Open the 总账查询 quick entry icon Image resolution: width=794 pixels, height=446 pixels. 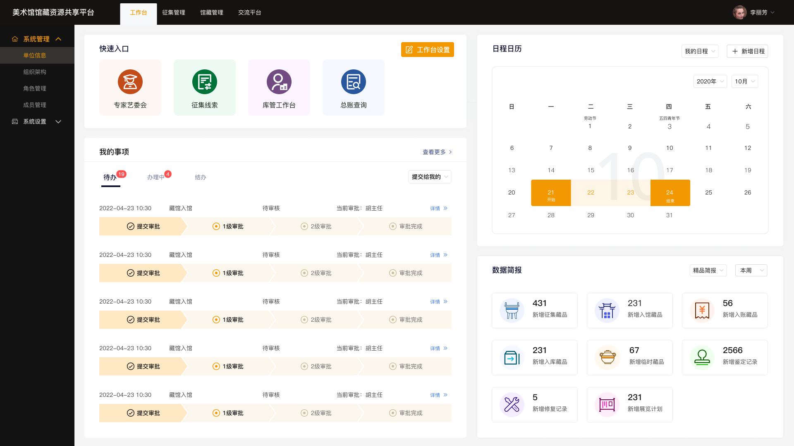point(353,82)
